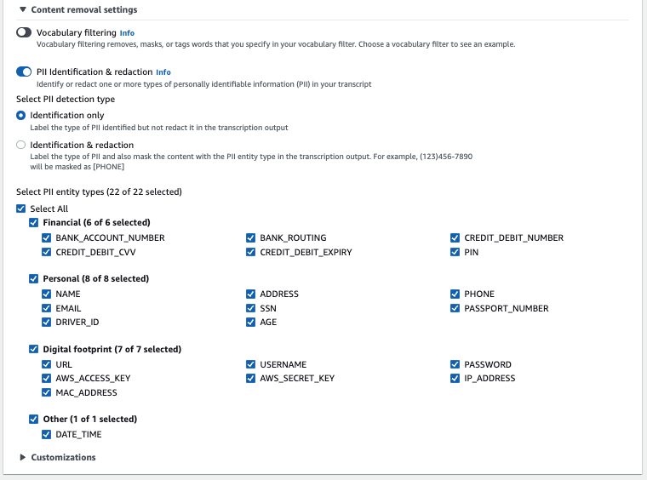This screenshot has height=480, width=647.
Task: Uncheck the DATE_TIME checkbox
Action: point(47,434)
